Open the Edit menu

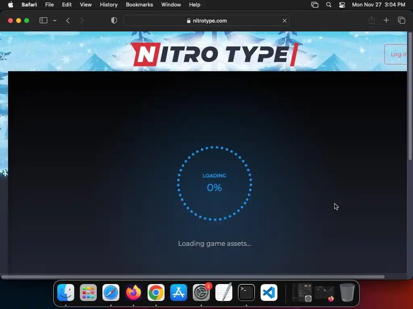[67, 5]
